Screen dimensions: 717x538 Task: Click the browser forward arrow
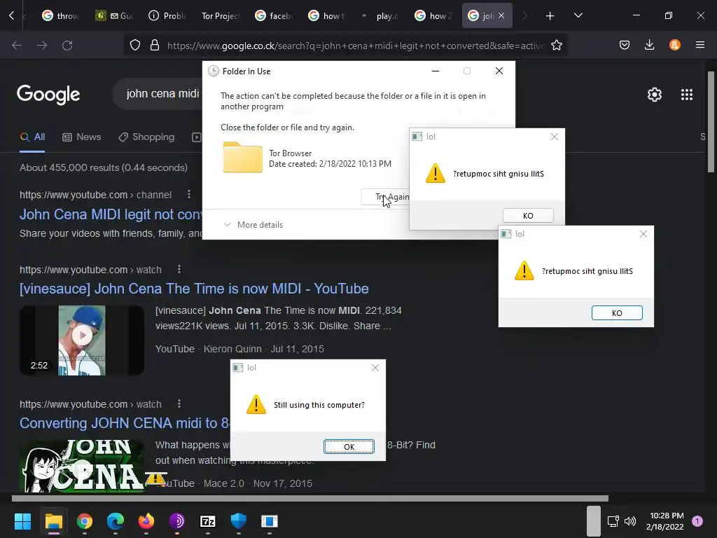[42, 45]
